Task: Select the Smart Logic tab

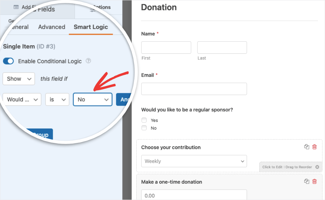Action: [91, 27]
